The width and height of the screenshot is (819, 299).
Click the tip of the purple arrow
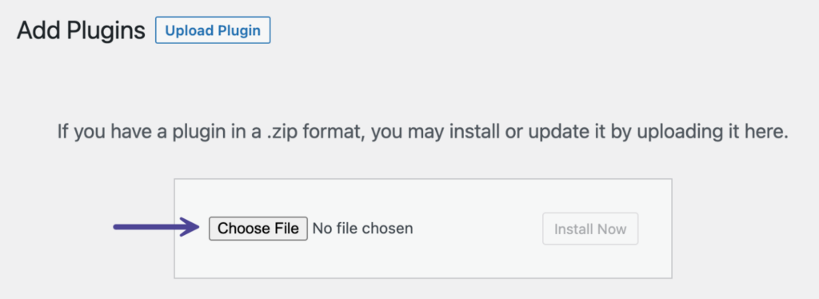pyautogui.click(x=197, y=226)
